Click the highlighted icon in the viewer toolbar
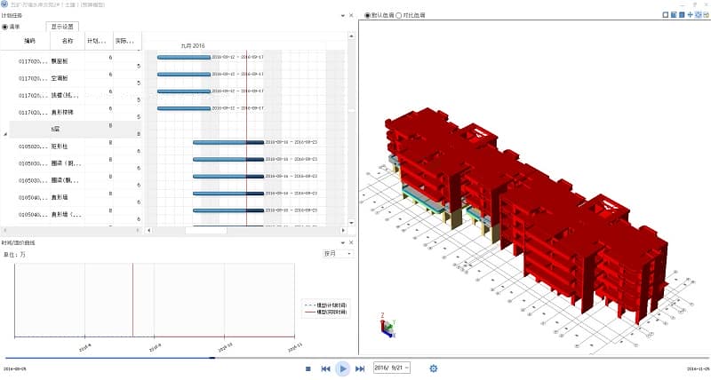Screen dimensions: 711x380 tap(699, 15)
